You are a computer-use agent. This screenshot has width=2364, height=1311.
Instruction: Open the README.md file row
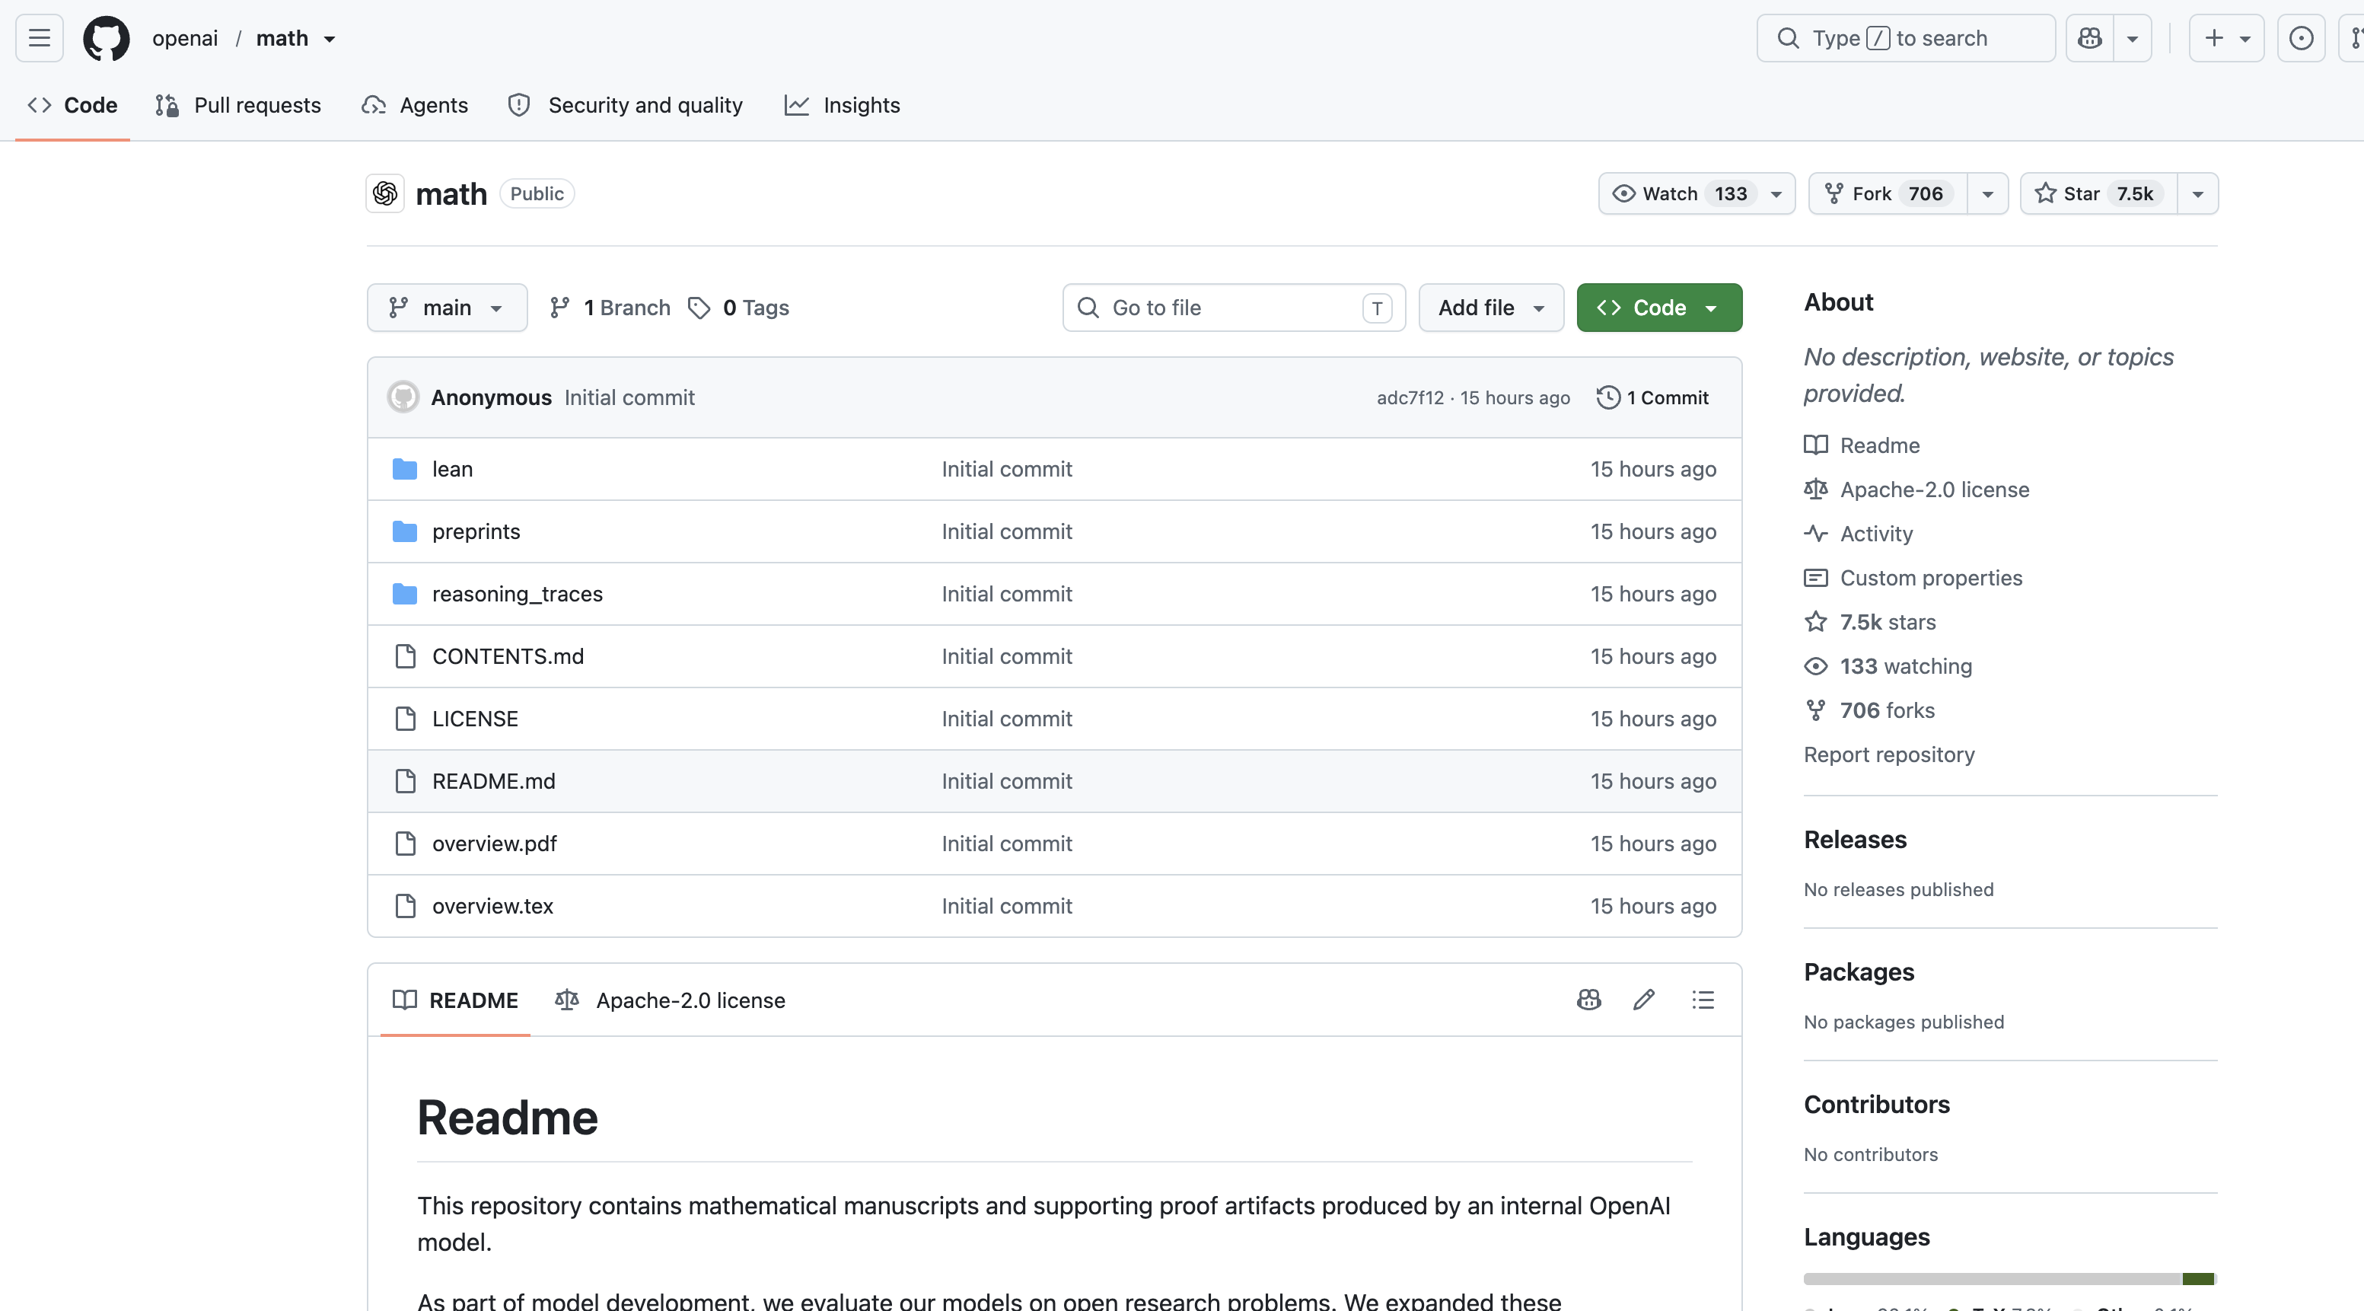pos(1054,781)
